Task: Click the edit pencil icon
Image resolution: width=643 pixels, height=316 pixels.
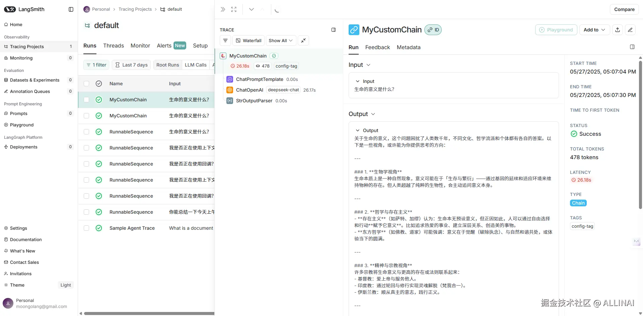Action: click(630, 30)
